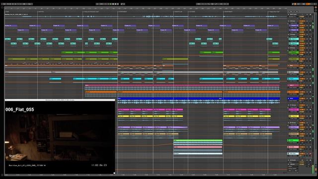318x179 pixels.
Task: Enable Draw Mode with the pencil icon
Action: pyautogui.click(x=293, y=4)
